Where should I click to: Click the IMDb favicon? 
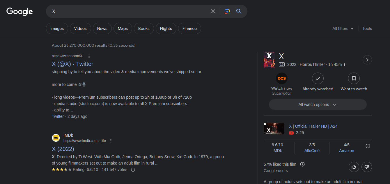56,138
